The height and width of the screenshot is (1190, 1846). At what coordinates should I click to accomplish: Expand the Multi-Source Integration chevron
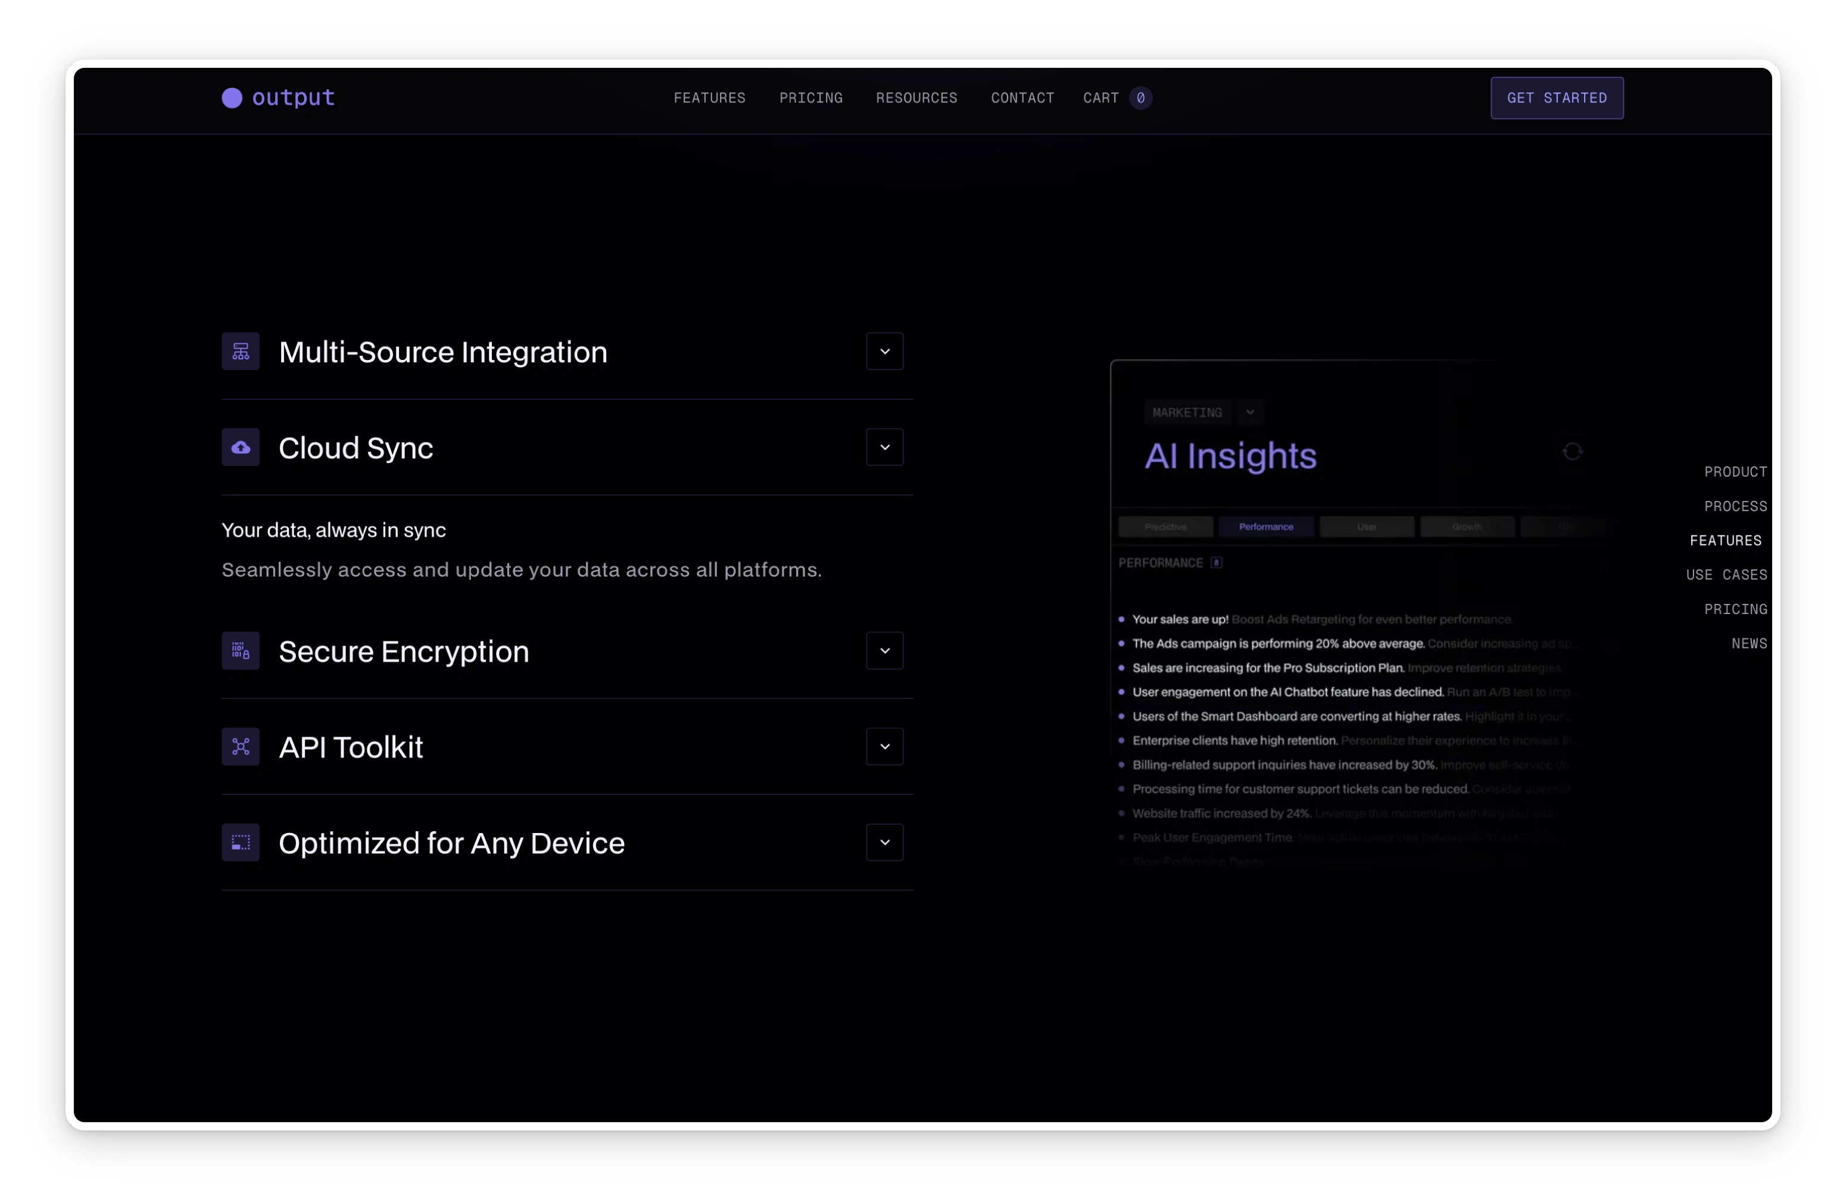[x=885, y=352]
